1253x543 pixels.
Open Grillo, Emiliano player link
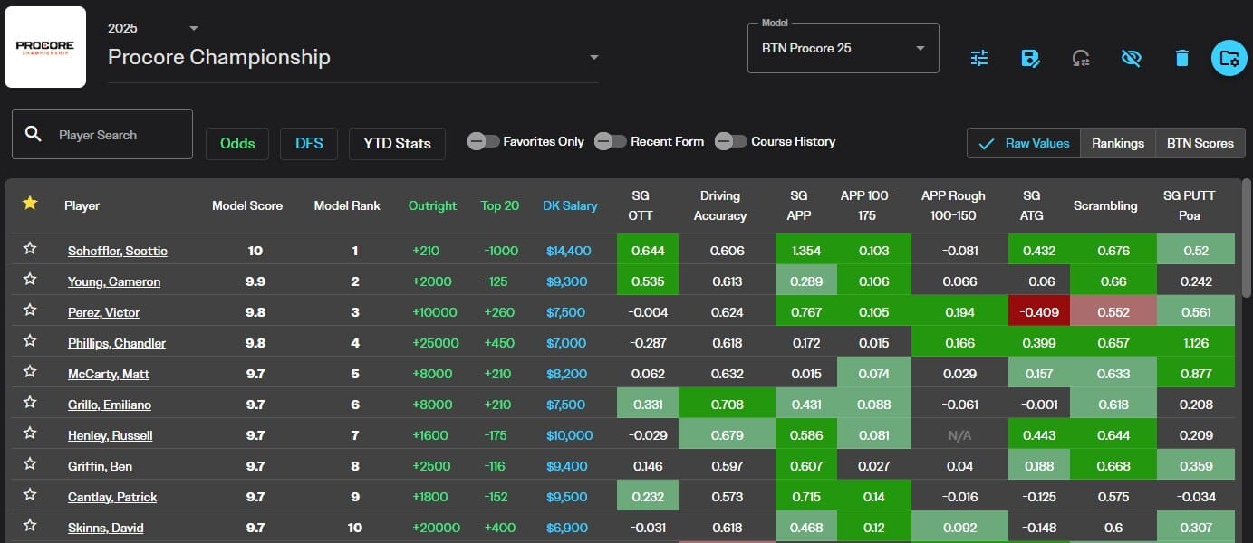coord(110,405)
